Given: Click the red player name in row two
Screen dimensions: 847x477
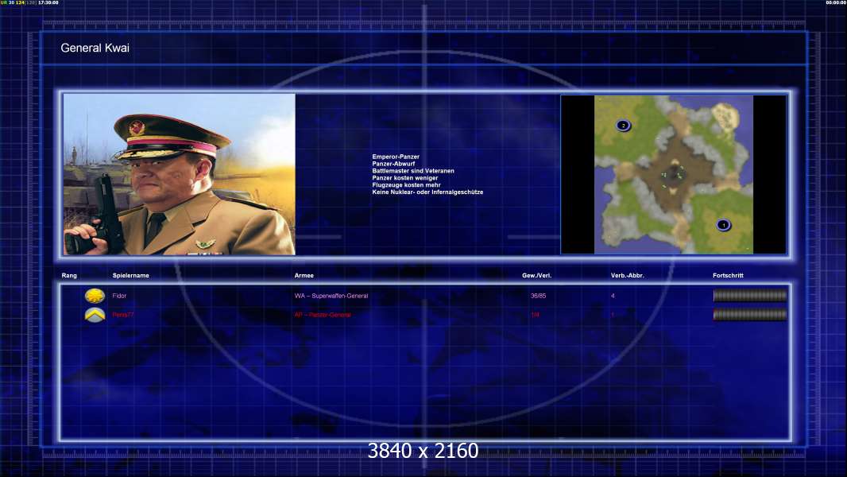Looking at the screenshot, I should [123, 314].
